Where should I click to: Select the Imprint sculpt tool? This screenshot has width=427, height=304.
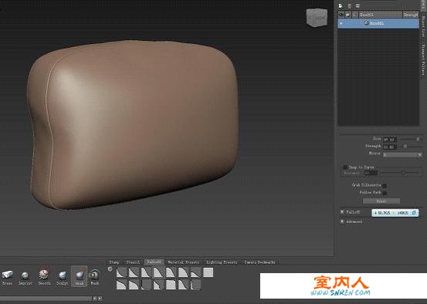tap(25, 277)
